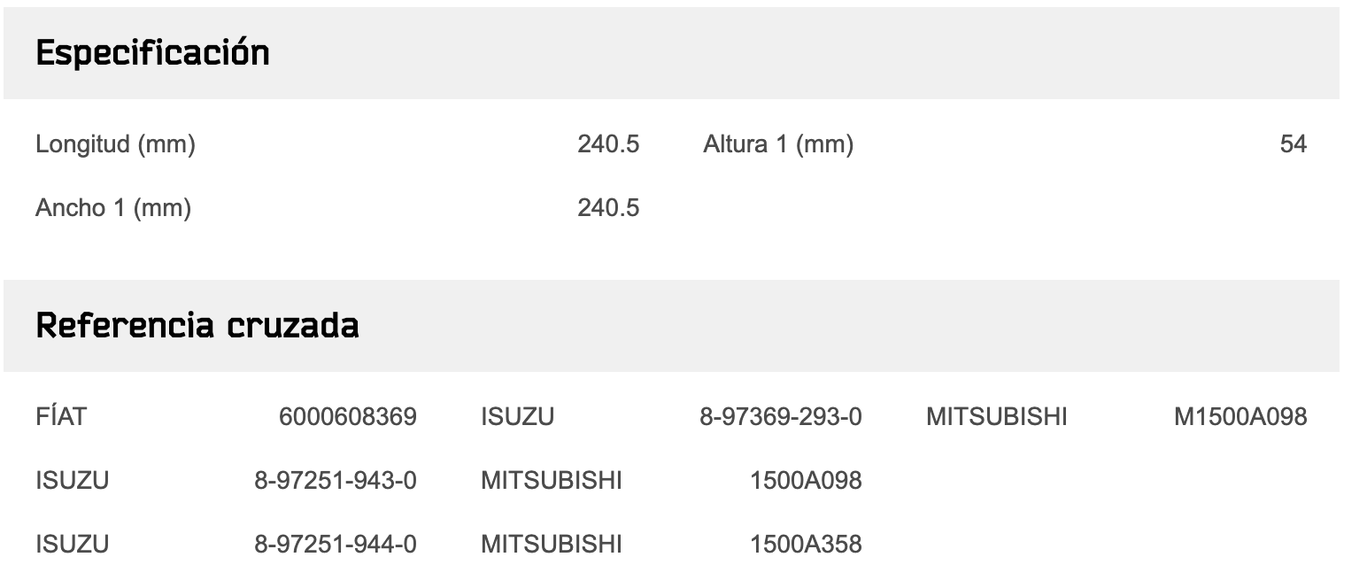Select the Ancho 1 (mm) label

[113, 208]
